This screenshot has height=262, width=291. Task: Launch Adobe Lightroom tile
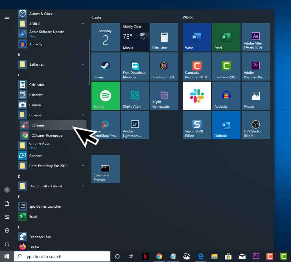click(135, 125)
